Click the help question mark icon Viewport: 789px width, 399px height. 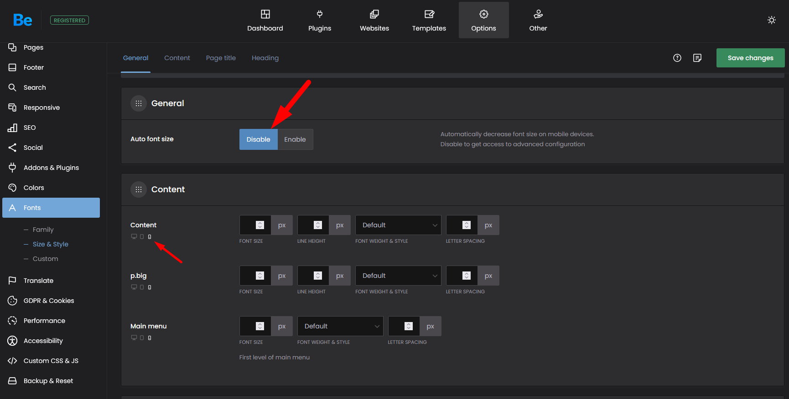pyautogui.click(x=677, y=58)
